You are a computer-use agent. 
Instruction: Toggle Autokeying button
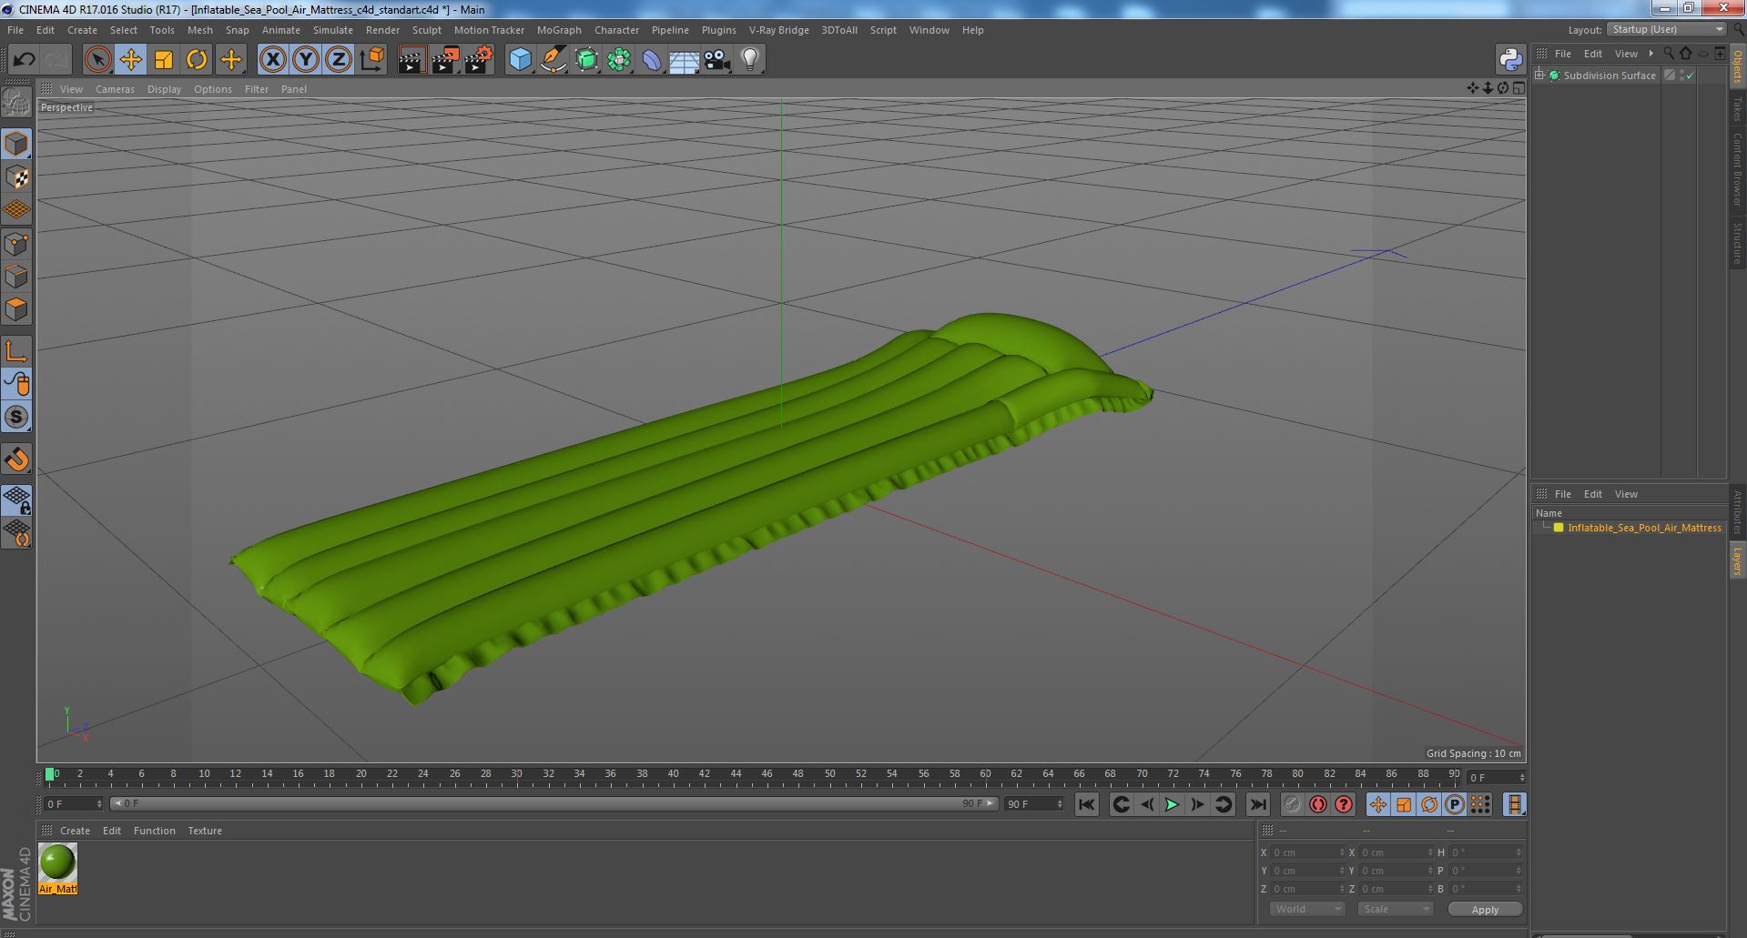(x=1317, y=804)
